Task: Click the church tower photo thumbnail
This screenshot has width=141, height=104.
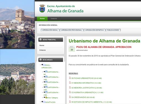Action: point(17,24)
